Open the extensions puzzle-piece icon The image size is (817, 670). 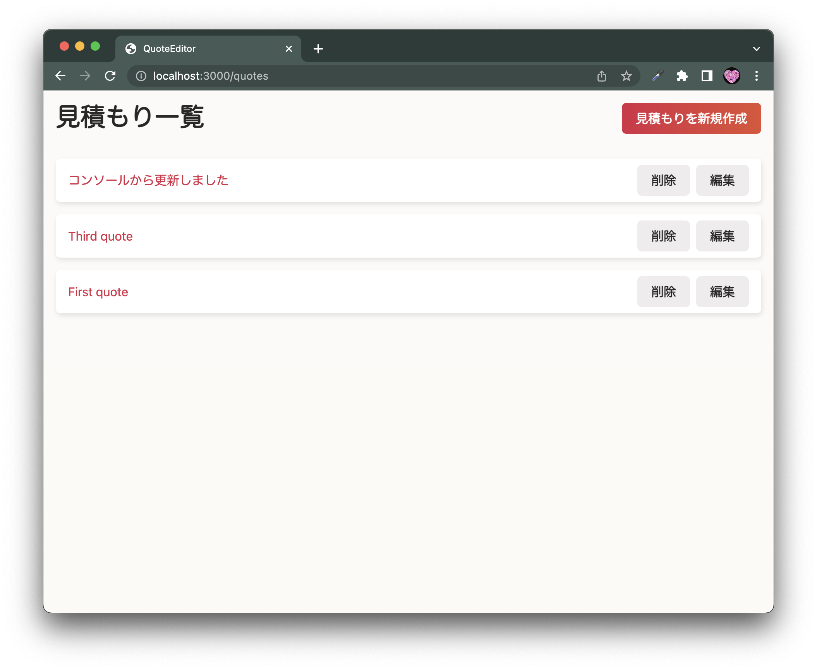tap(682, 76)
